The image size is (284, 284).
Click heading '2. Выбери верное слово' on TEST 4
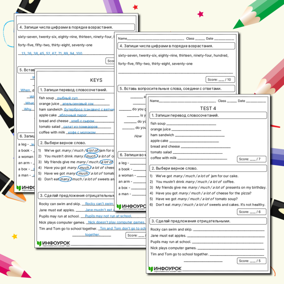(x=208, y=168)
